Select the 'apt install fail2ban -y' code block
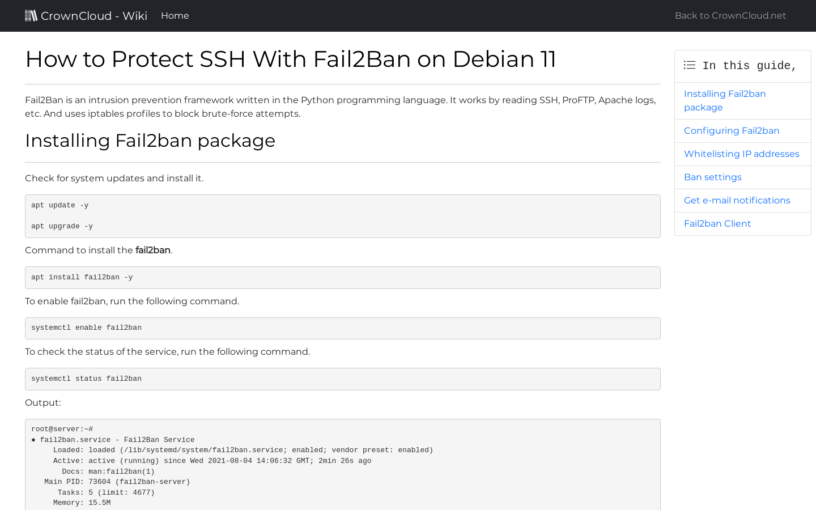The width and height of the screenshot is (816, 510). point(342,278)
